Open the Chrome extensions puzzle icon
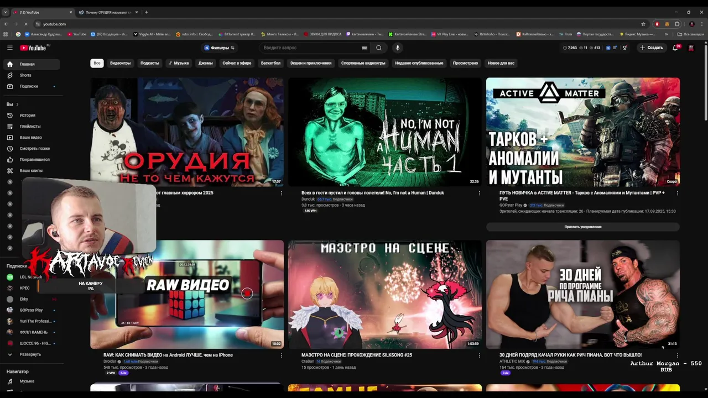This screenshot has width=708, height=398. [x=677, y=24]
